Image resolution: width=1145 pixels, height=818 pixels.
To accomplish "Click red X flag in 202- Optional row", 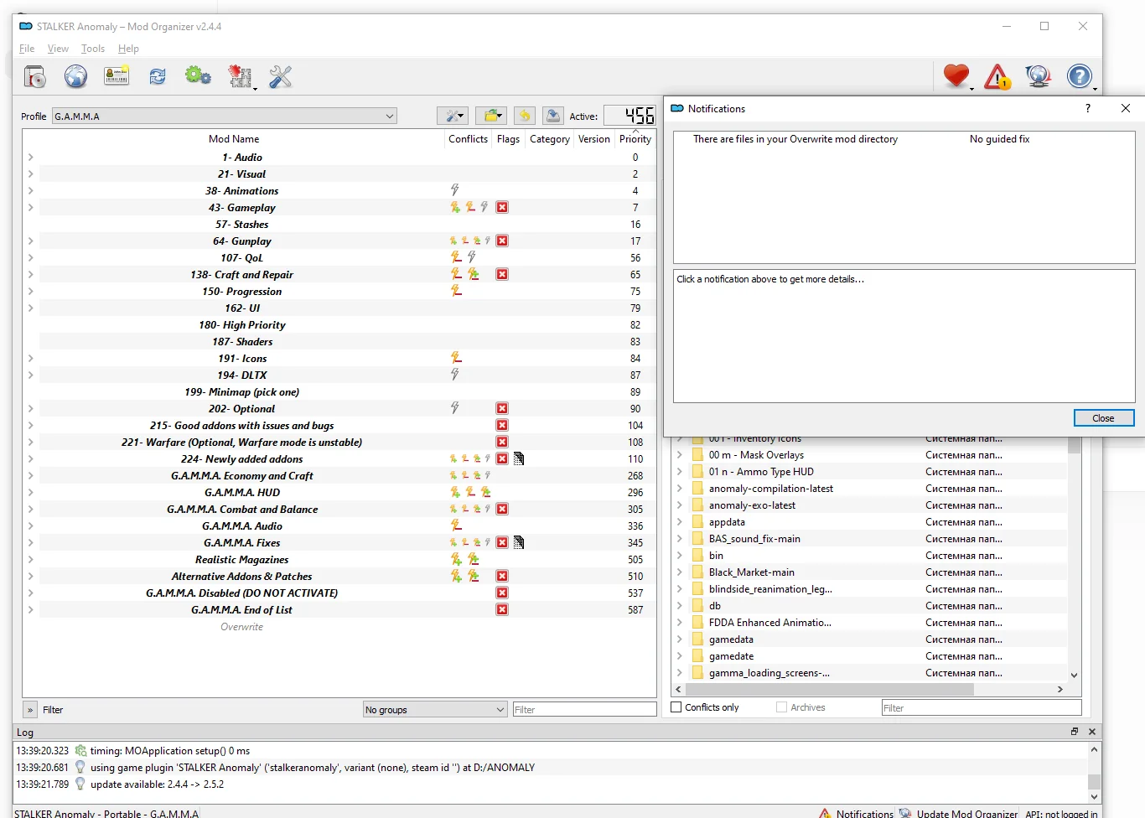I will tap(502, 408).
